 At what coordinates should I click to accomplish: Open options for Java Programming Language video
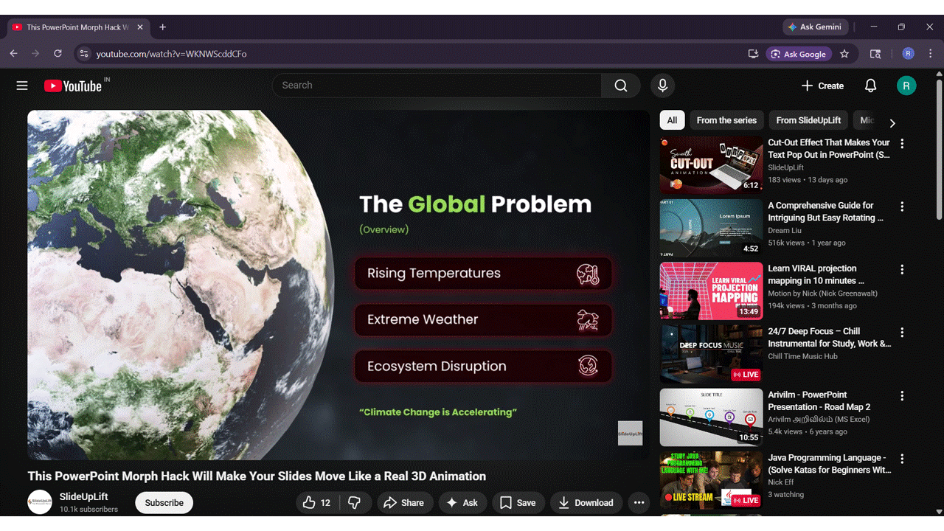click(x=902, y=459)
